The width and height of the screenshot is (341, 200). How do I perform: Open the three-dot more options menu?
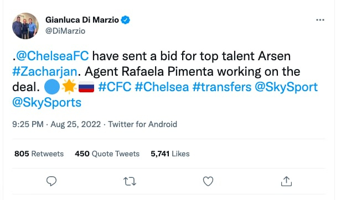[x=320, y=20]
